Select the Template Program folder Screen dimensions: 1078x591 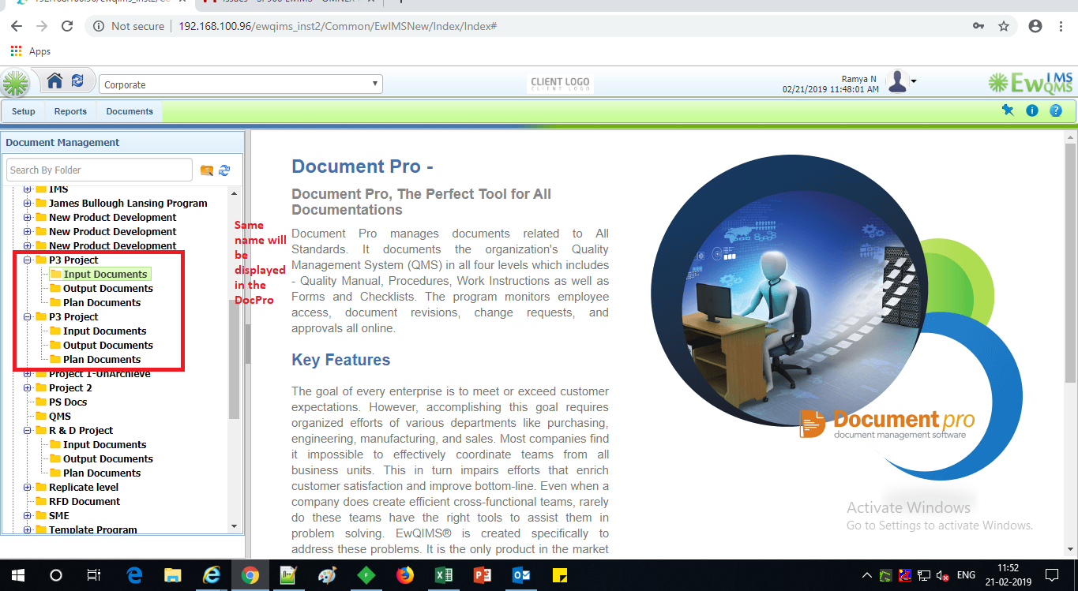[x=93, y=530]
